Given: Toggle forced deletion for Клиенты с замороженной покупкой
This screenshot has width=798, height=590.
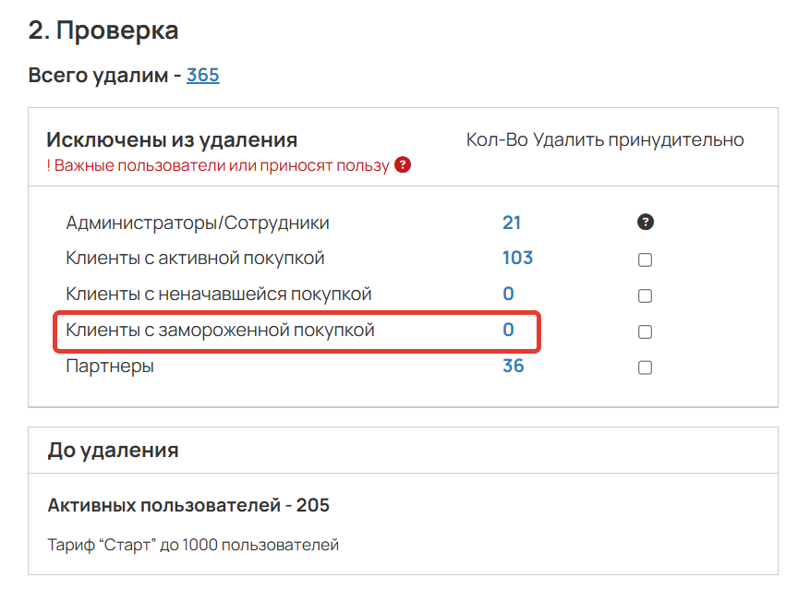Looking at the screenshot, I should [x=644, y=331].
